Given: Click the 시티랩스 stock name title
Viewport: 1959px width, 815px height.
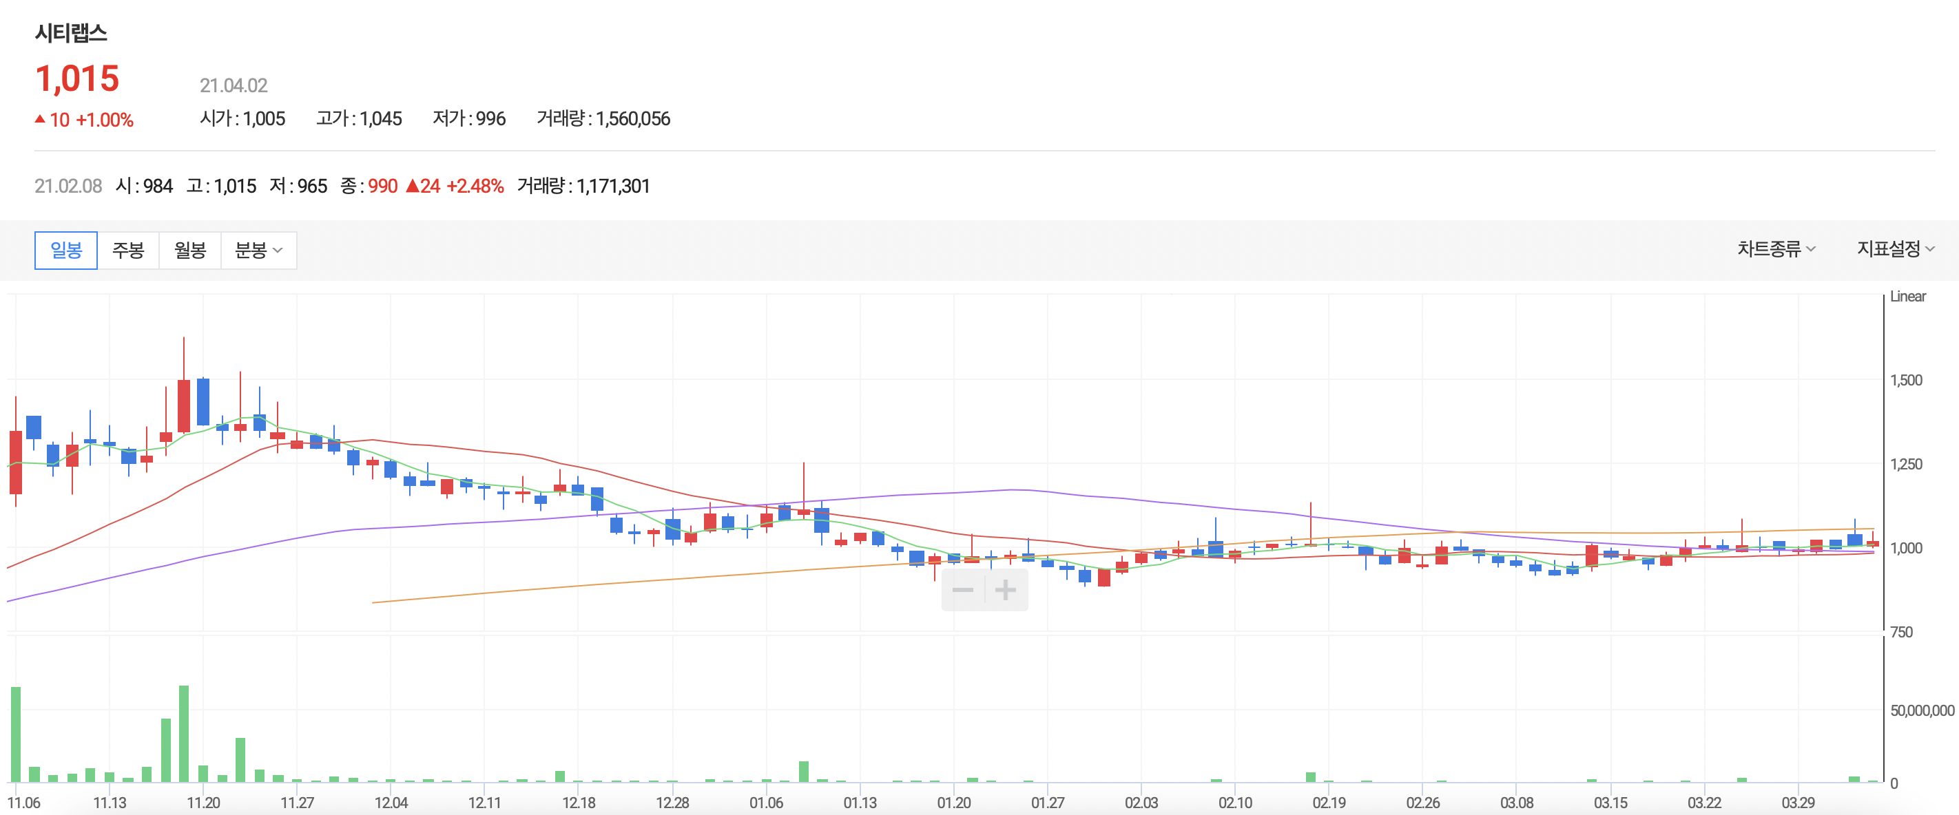Looking at the screenshot, I should click(71, 32).
